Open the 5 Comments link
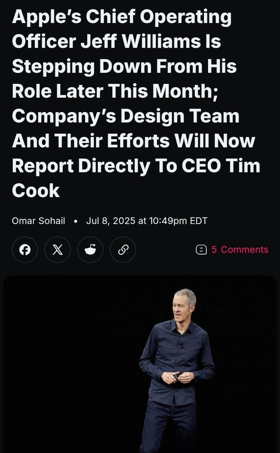The image size is (280, 453). tap(240, 250)
